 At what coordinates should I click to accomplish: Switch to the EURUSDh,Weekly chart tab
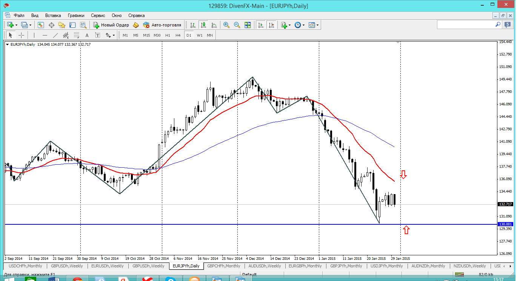click(108, 266)
